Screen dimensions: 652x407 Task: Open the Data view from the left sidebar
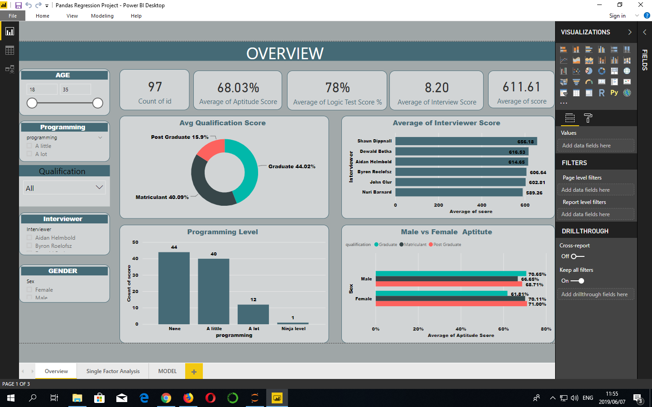10,50
